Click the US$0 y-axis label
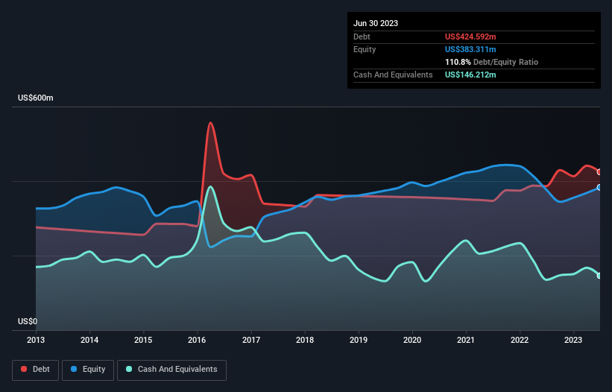The height and width of the screenshot is (392, 612). 28,321
